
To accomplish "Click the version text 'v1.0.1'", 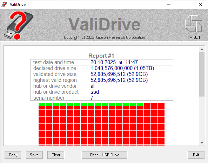I will coord(195,37).
